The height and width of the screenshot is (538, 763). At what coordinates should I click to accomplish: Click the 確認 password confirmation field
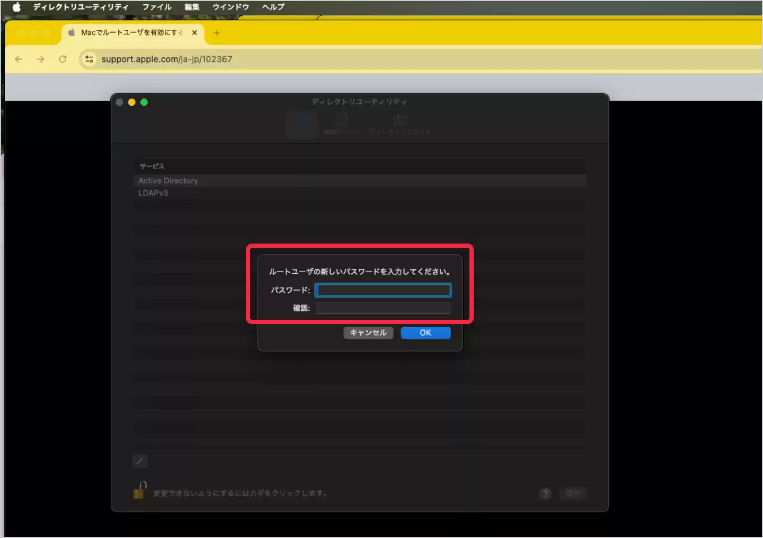[383, 308]
